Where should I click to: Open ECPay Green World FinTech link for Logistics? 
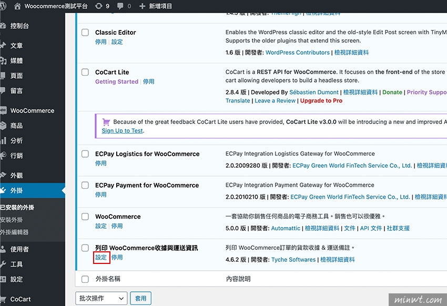click(352, 166)
